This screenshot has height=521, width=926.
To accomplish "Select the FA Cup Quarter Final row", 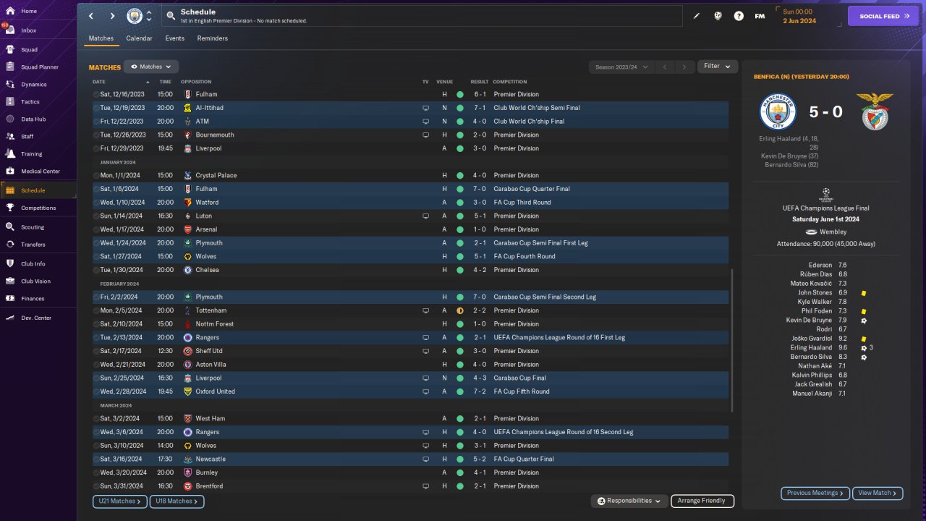I will pos(410,459).
